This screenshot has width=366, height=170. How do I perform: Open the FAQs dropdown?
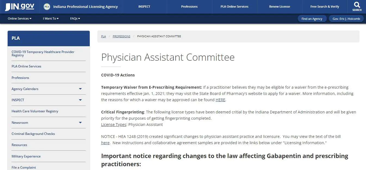click(75, 18)
